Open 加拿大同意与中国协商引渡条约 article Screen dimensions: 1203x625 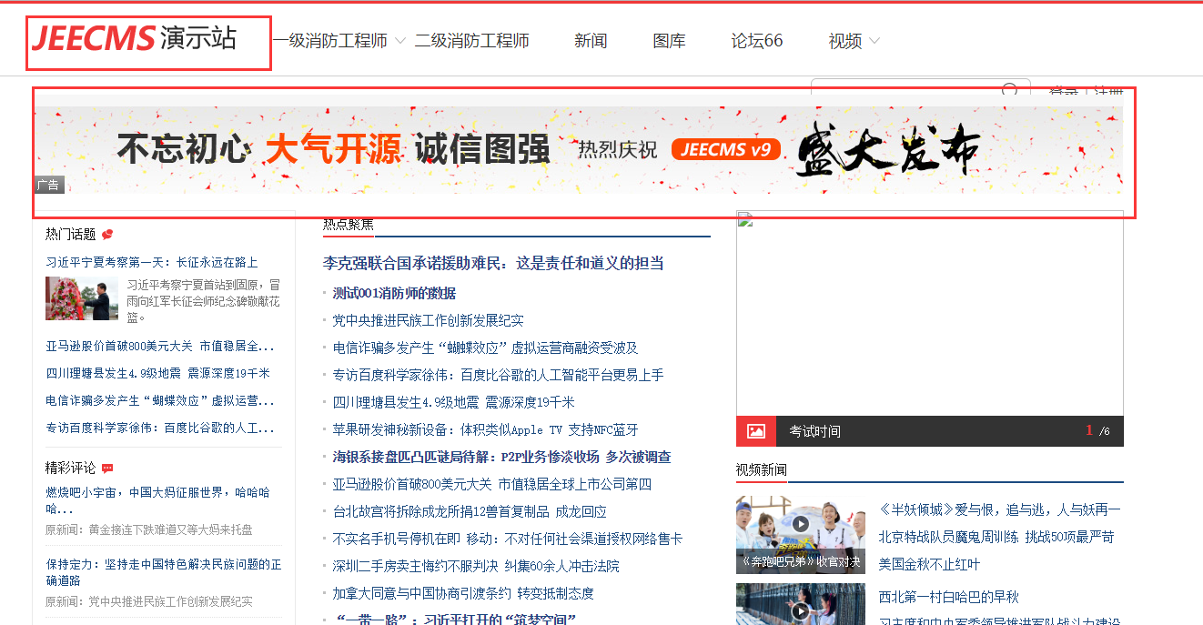[463, 593]
